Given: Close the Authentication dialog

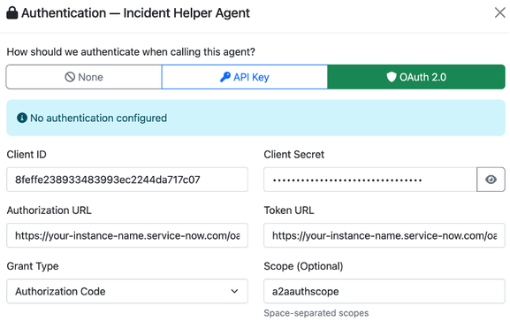Looking at the screenshot, I should point(499,13).
